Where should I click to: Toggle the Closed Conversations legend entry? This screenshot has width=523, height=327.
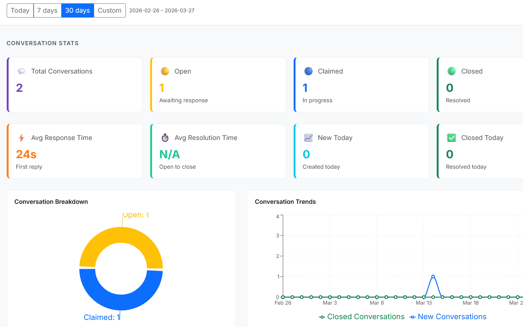[x=362, y=317]
